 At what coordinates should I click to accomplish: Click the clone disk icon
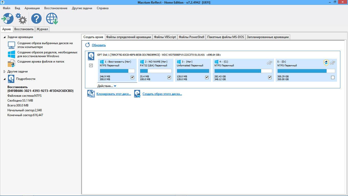point(91,94)
